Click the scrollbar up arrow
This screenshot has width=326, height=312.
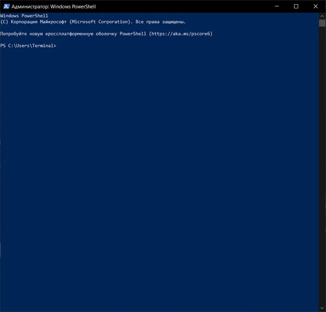322,16
